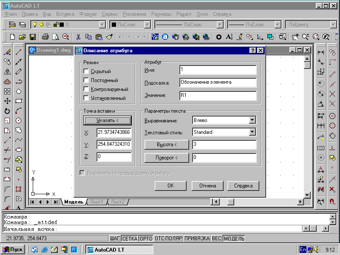Viewport: 340px width, 255px height.
Task: Switch to the Модель tab
Action: coord(74,202)
